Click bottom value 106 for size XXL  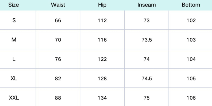click(191, 98)
